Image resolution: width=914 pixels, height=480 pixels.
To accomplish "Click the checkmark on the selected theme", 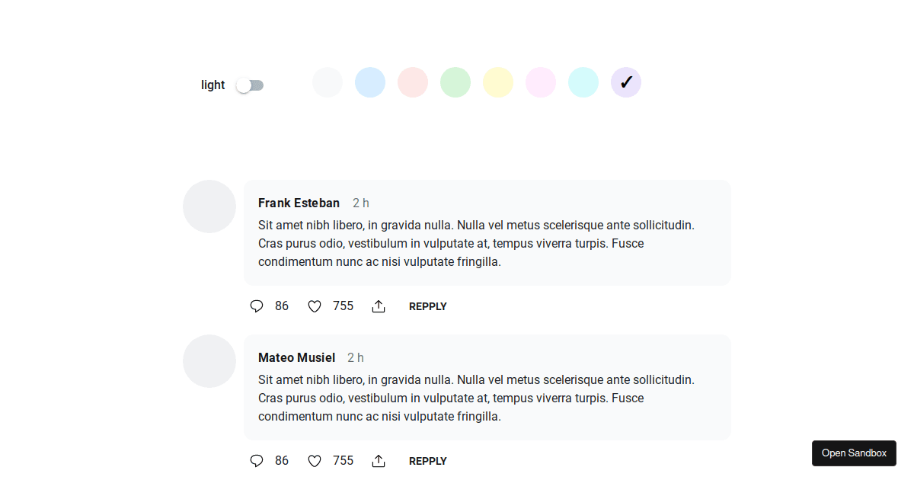I will [x=625, y=82].
